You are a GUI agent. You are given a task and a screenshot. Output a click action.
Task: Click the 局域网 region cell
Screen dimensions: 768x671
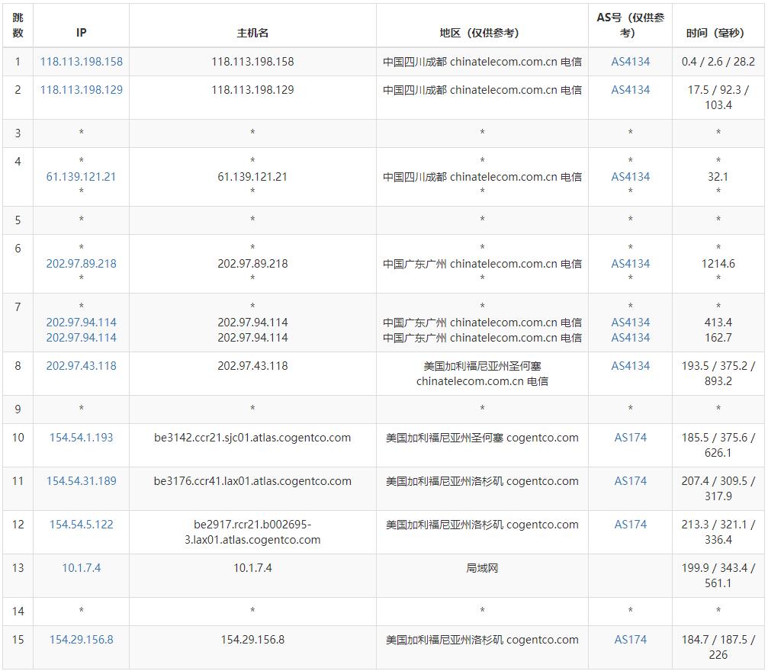(482, 576)
